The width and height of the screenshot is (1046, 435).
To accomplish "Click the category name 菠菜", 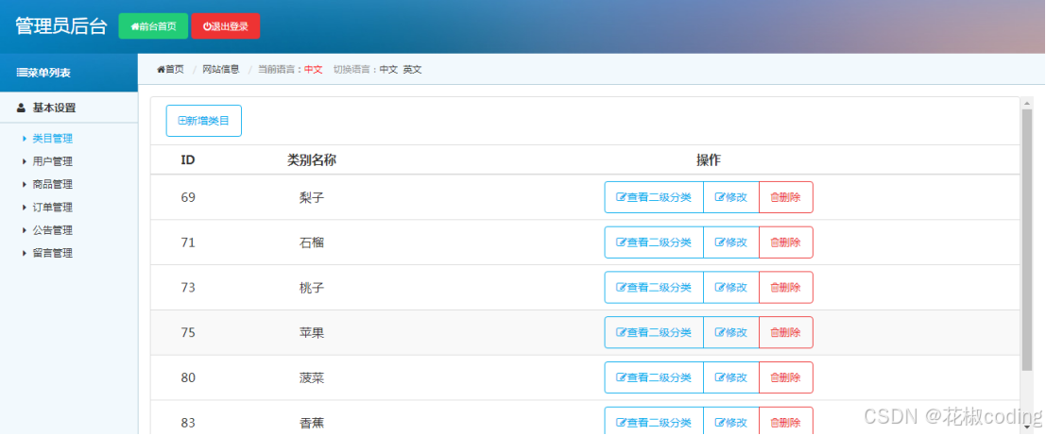I will click(x=312, y=377).
